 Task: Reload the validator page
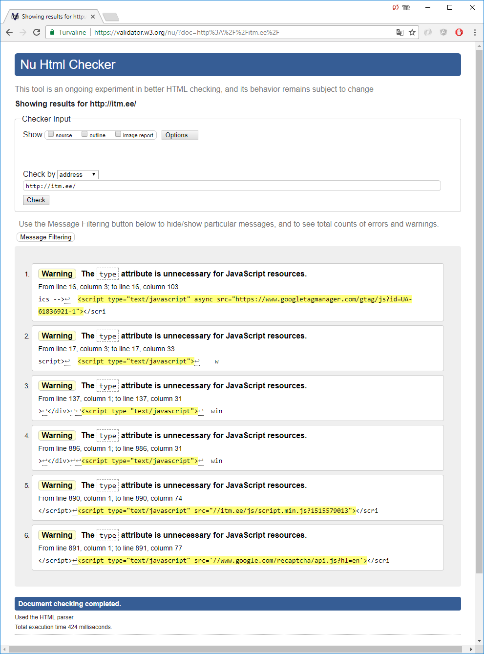(37, 32)
